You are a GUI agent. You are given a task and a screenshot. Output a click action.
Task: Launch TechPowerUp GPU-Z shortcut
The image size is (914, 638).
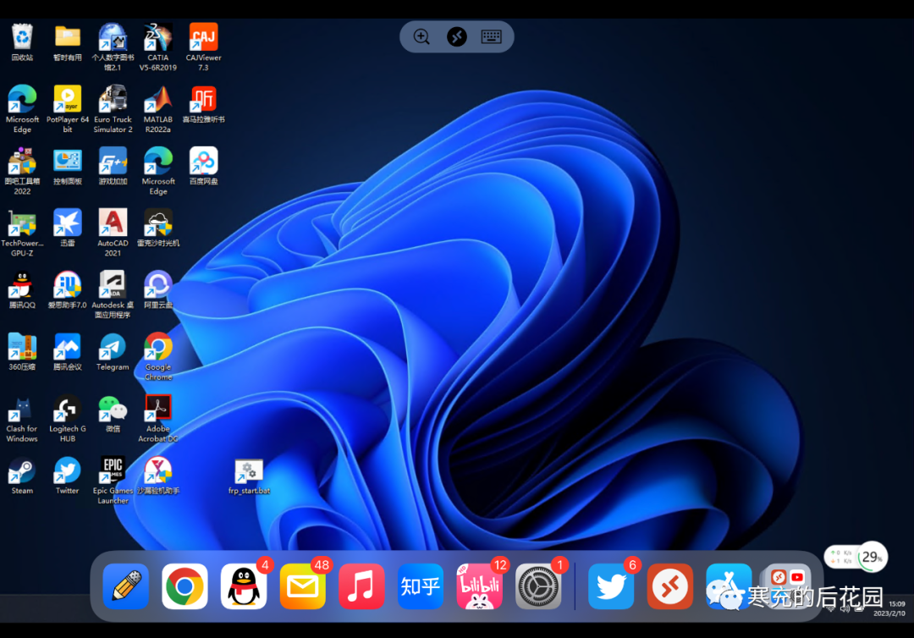point(22,233)
